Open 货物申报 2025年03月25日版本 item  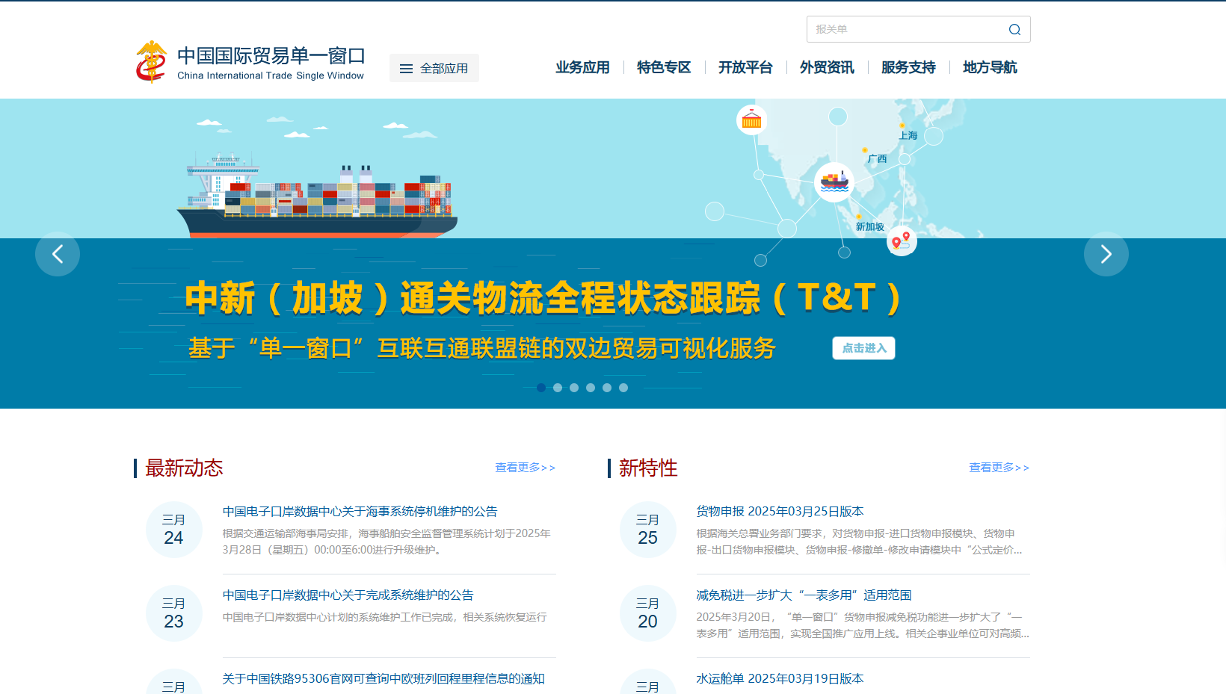point(780,512)
